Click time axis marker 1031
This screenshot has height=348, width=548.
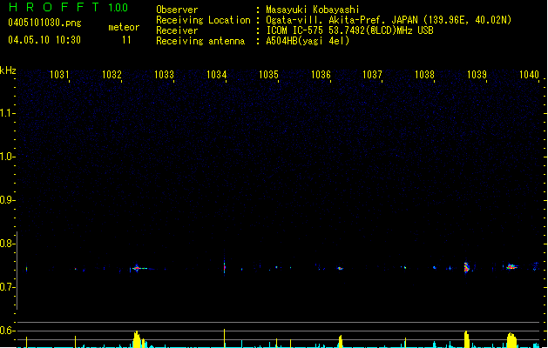pyautogui.click(x=60, y=75)
